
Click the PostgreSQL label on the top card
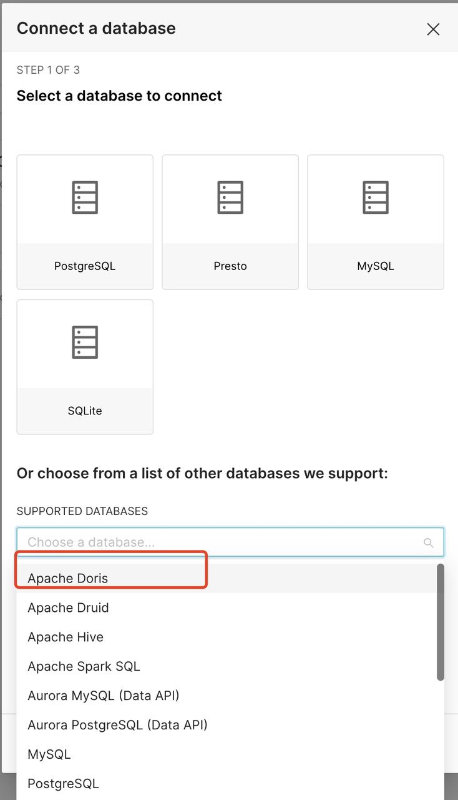85,266
